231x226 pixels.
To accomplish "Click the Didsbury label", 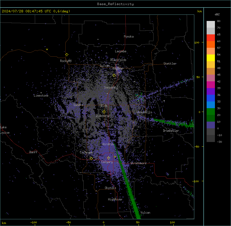I will 103,116.
